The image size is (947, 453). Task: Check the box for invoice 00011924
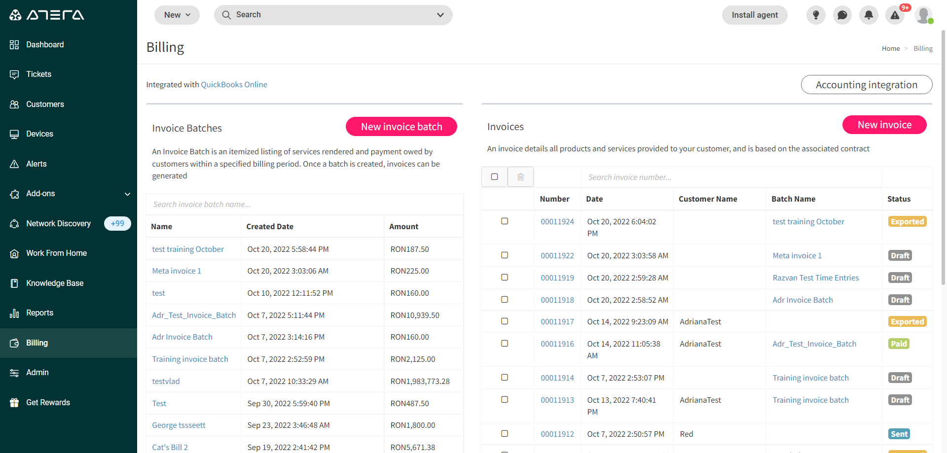(505, 221)
